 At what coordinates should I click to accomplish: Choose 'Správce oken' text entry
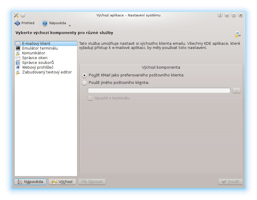point(35,58)
